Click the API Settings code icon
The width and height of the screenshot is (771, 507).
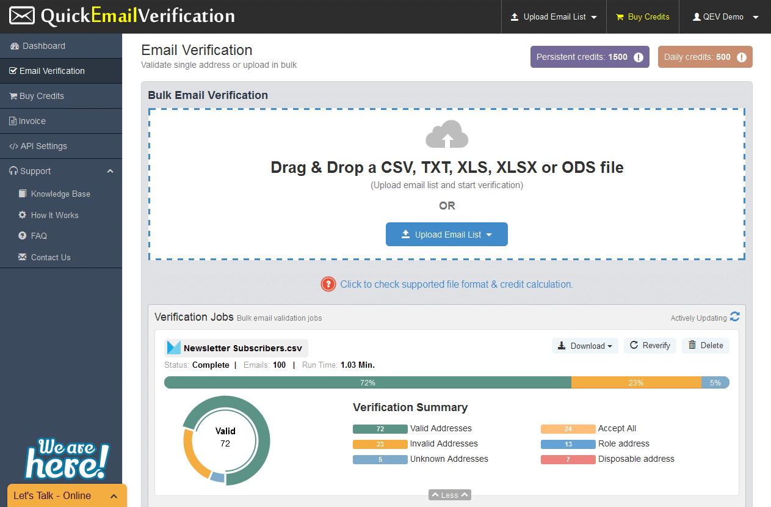tap(13, 146)
